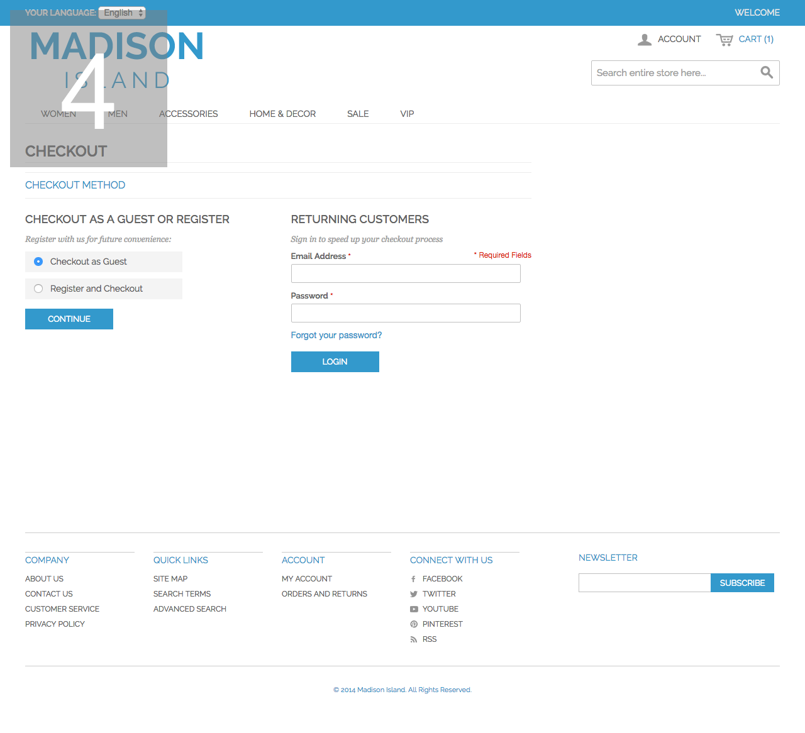This screenshot has width=805, height=733.
Task: Open the Facebook text link
Action: pyautogui.click(x=443, y=579)
